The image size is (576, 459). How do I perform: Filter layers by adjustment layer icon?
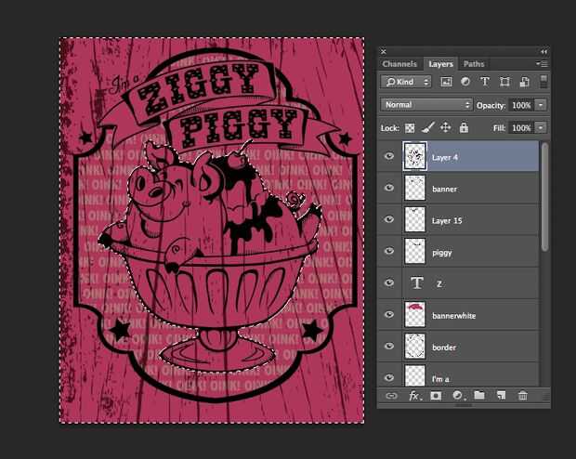pyautogui.click(x=465, y=82)
